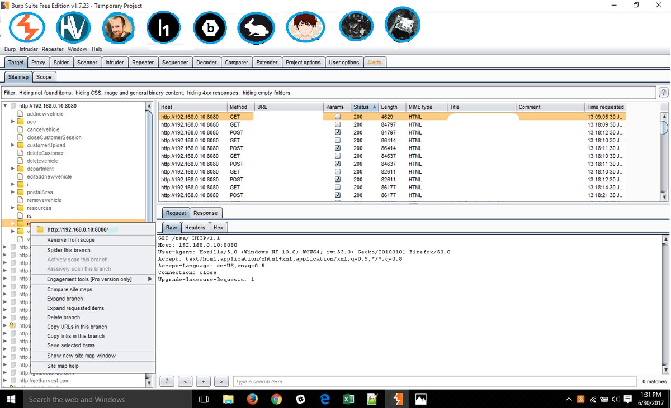The height and width of the screenshot is (408, 671).
Task: Open Slack from the taskbar
Action: 300,399
